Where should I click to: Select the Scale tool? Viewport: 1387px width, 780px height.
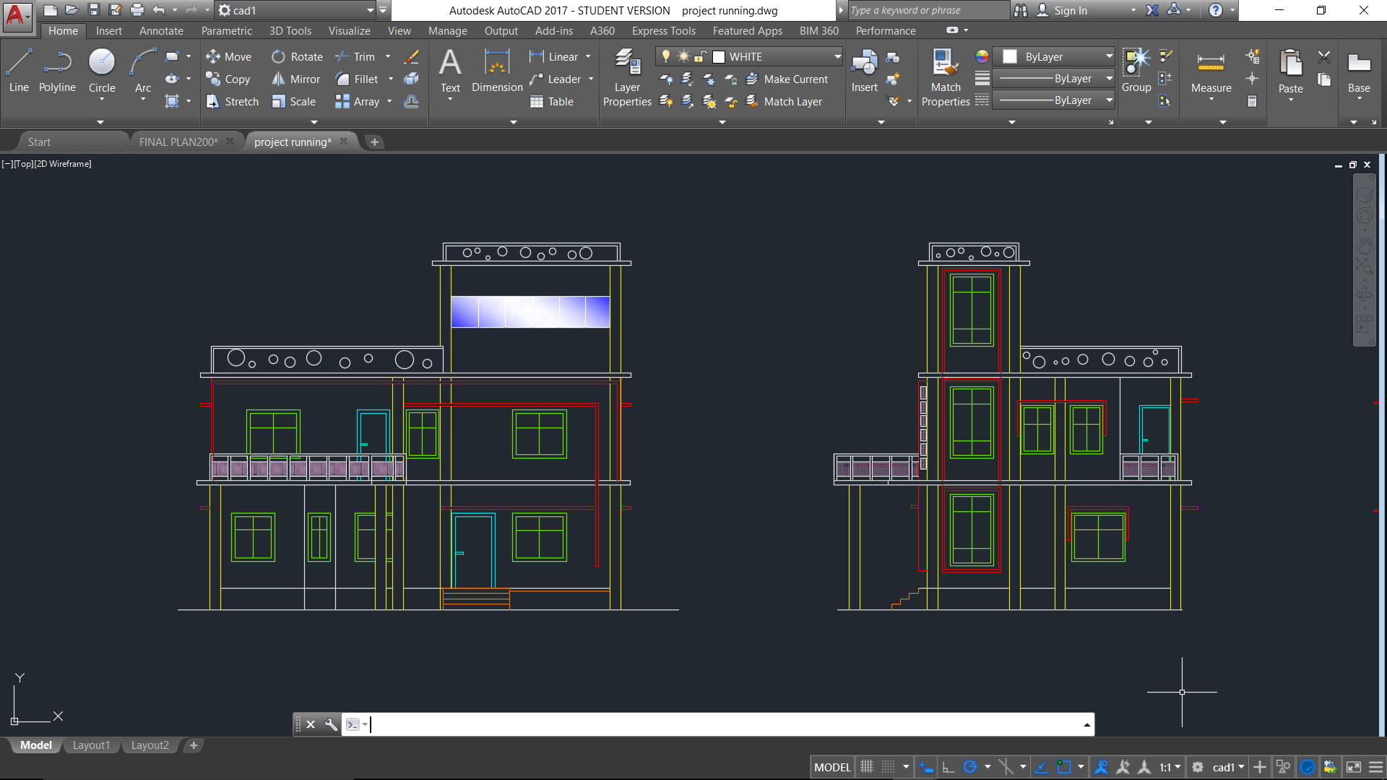click(x=294, y=101)
